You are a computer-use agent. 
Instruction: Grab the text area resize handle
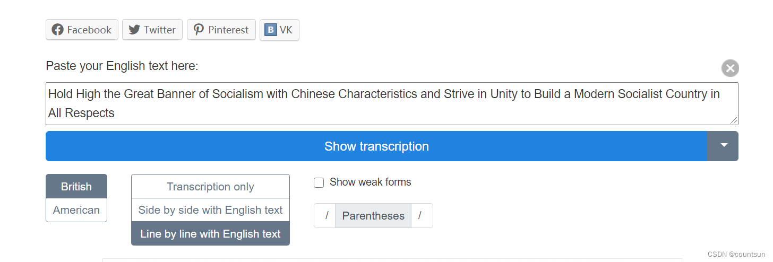[x=734, y=121]
